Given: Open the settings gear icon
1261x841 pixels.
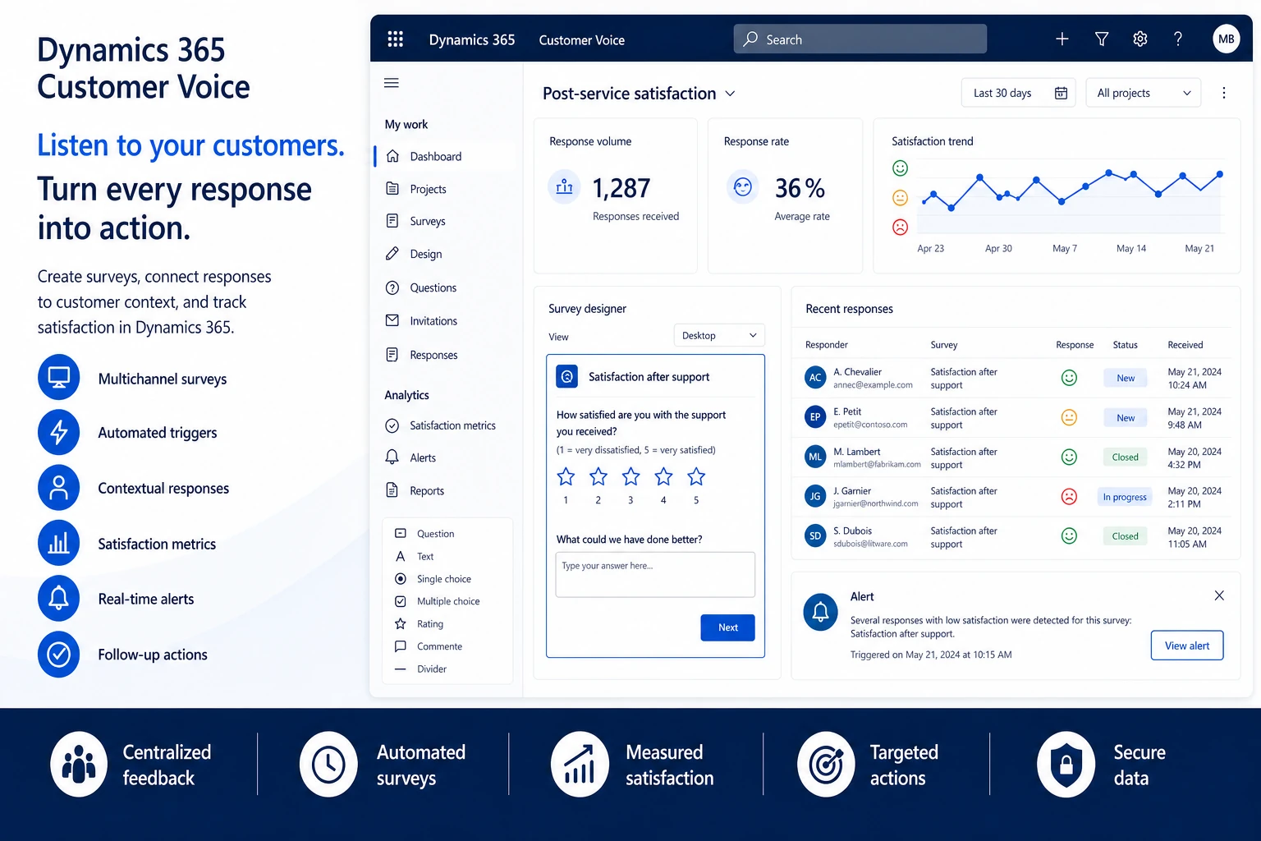Looking at the screenshot, I should tap(1140, 39).
